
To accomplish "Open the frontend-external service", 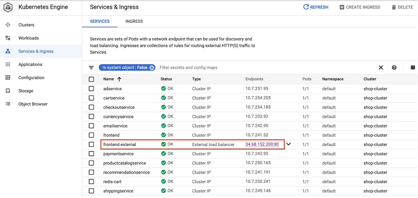I will [x=120, y=144].
